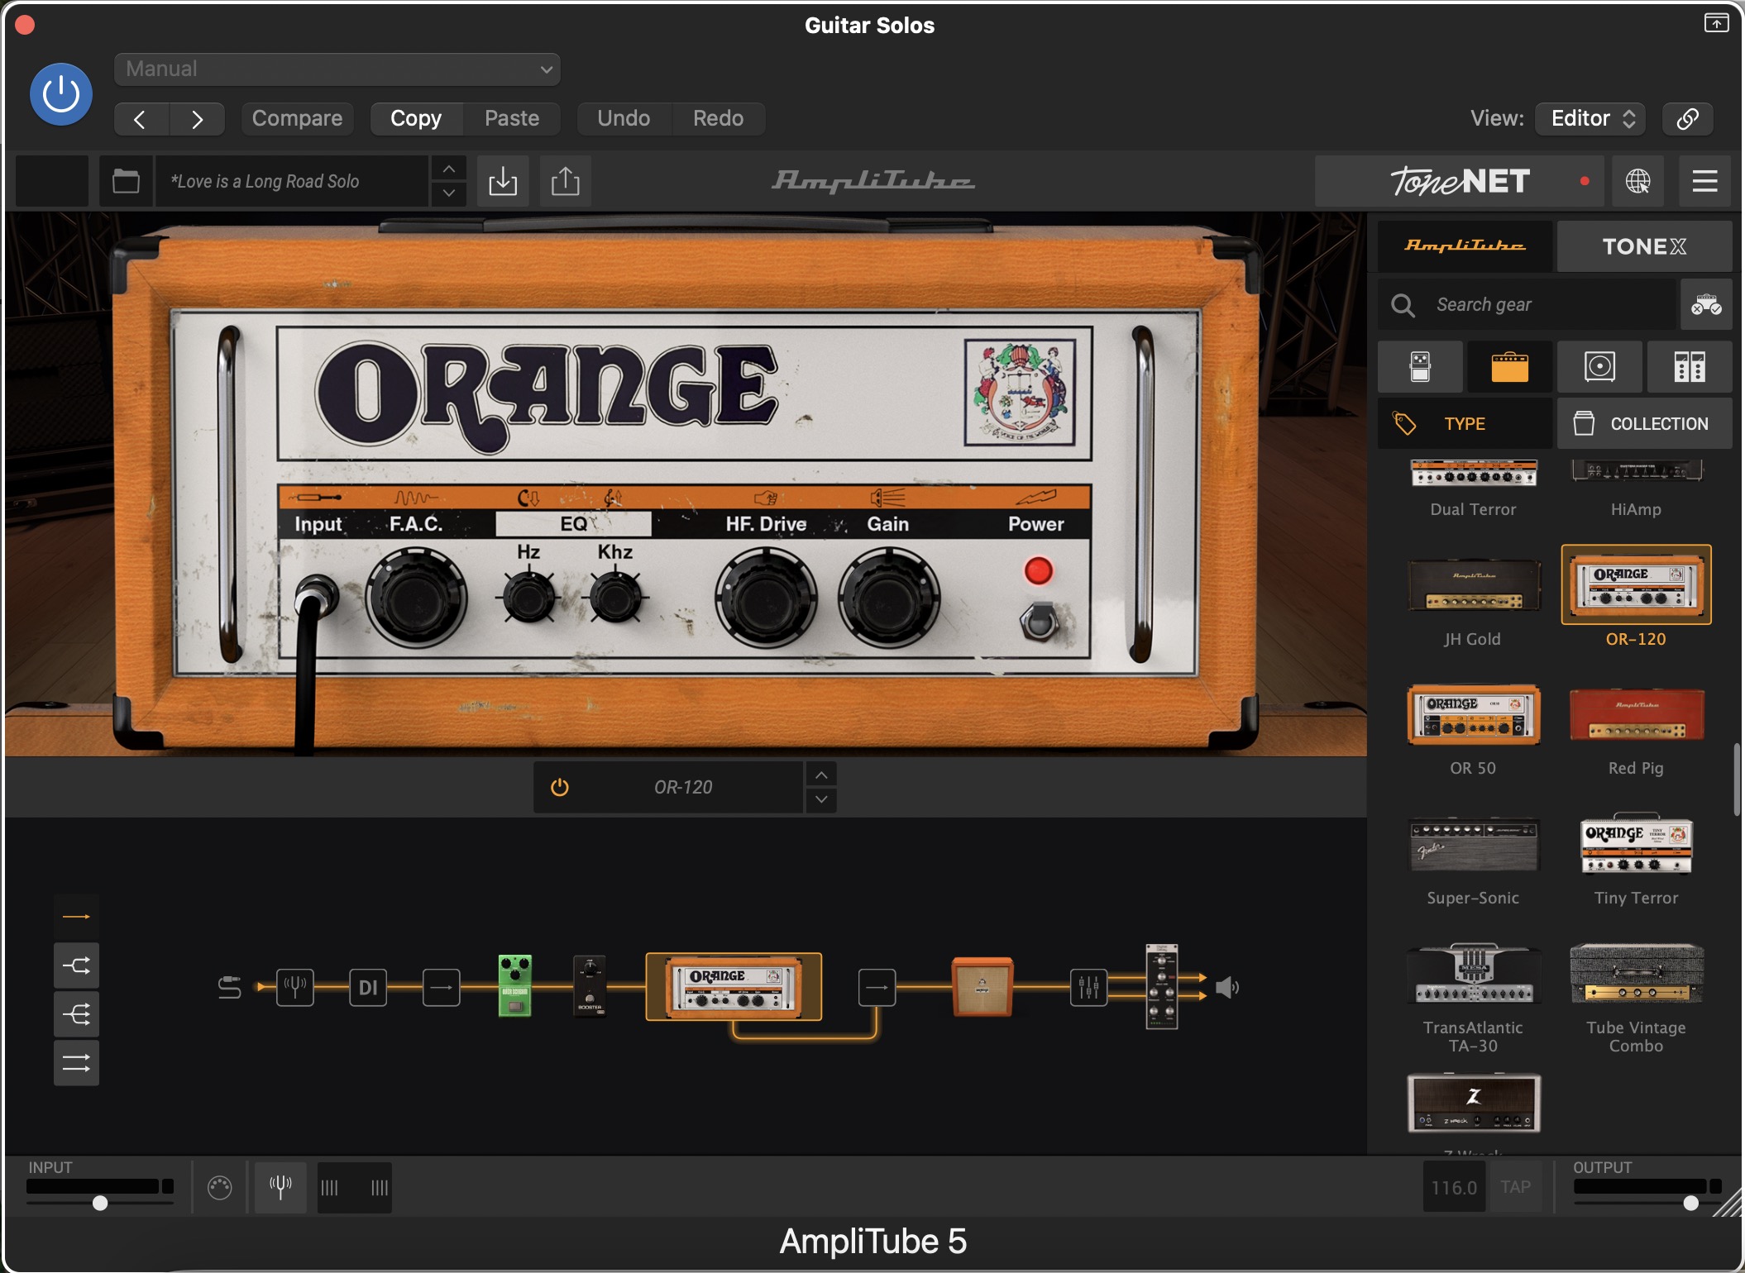This screenshot has width=1745, height=1273.
Task: Click the Redo button
Action: (x=718, y=118)
